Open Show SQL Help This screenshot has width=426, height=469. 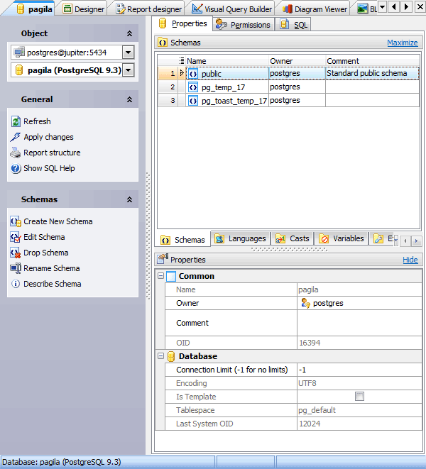[48, 168]
